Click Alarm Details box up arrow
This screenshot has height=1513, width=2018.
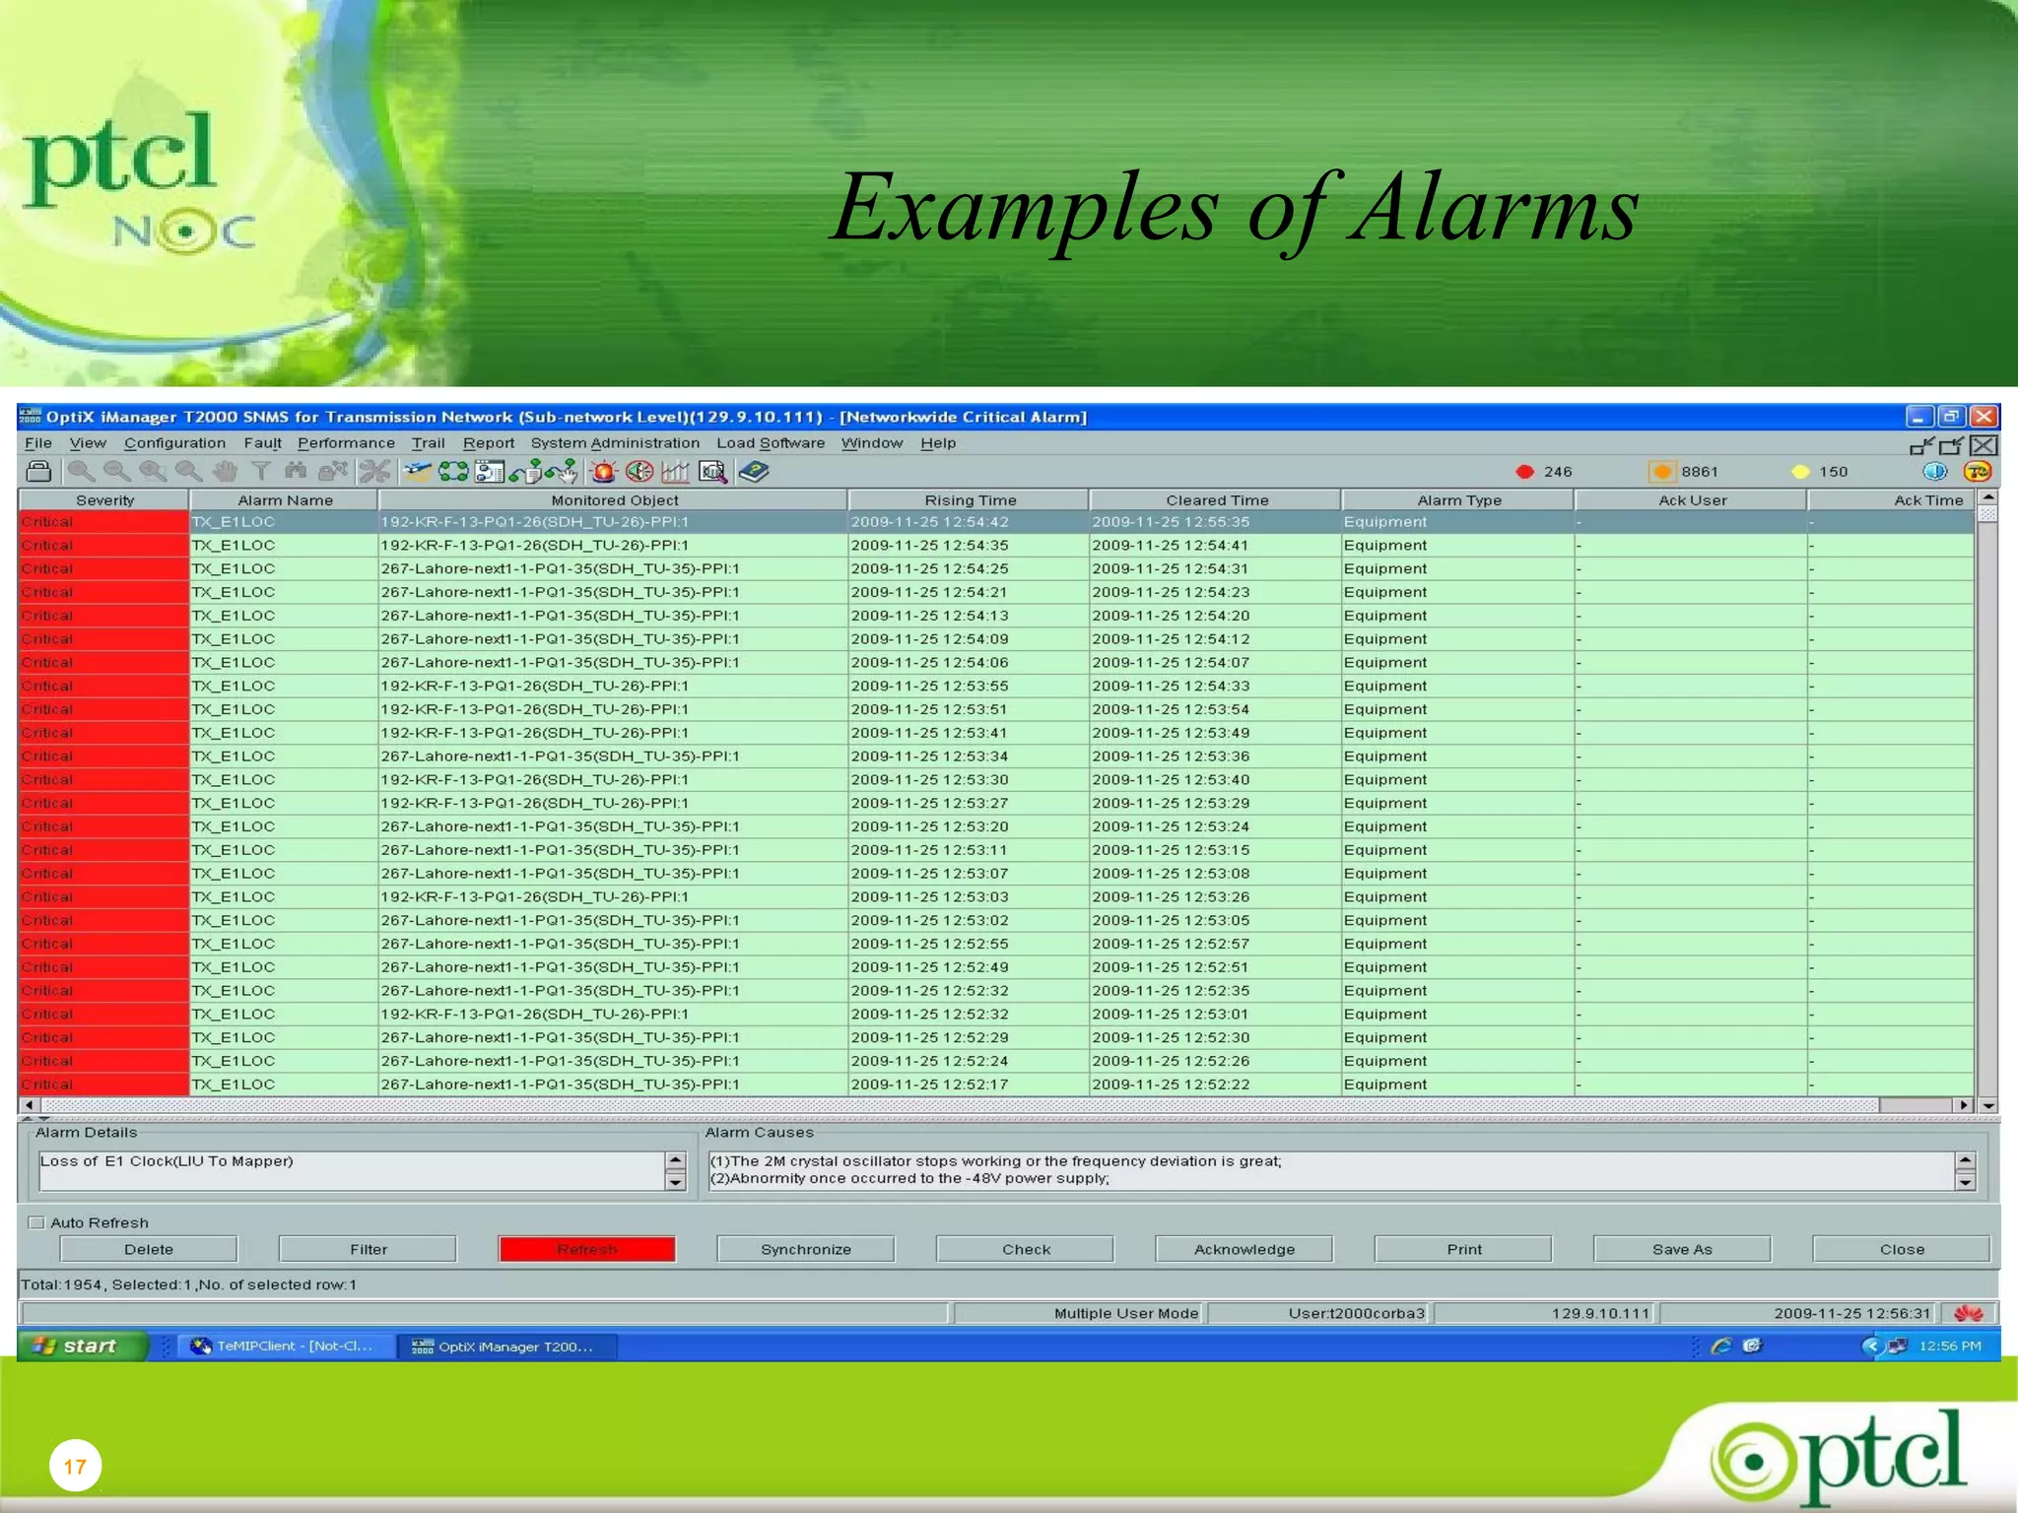(675, 1161)
